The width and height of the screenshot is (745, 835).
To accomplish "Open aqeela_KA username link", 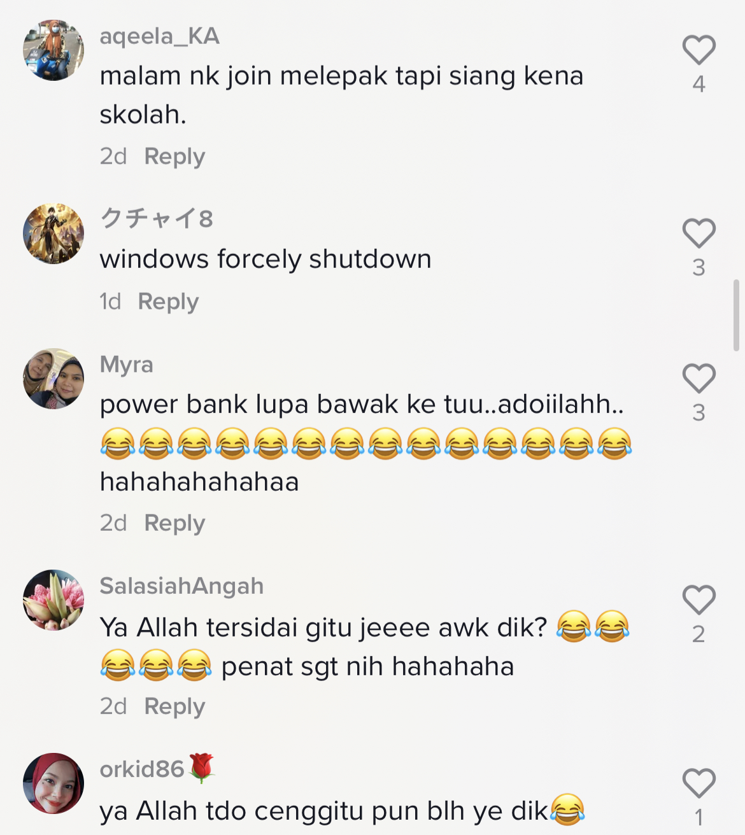I will click(x=160, y=36).
